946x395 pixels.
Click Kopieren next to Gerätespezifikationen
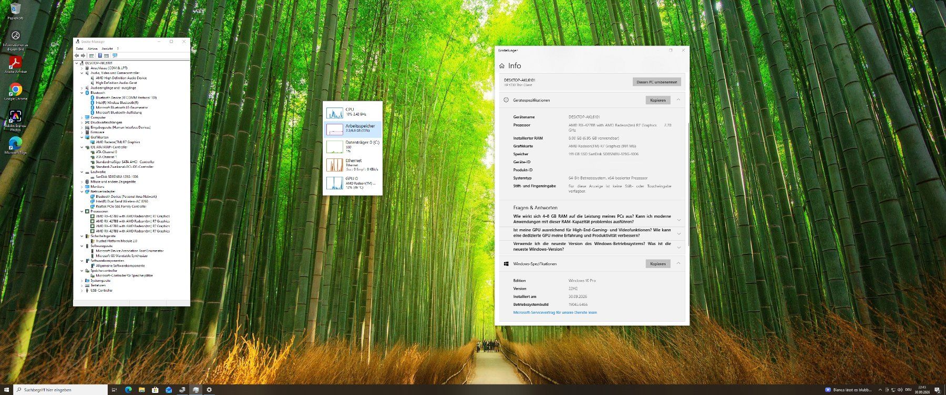[x=657, y=100]
